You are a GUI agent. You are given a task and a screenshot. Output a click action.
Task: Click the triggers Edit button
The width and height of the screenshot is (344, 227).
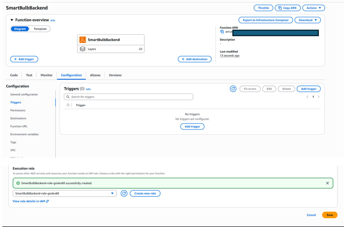coord(269,89)
